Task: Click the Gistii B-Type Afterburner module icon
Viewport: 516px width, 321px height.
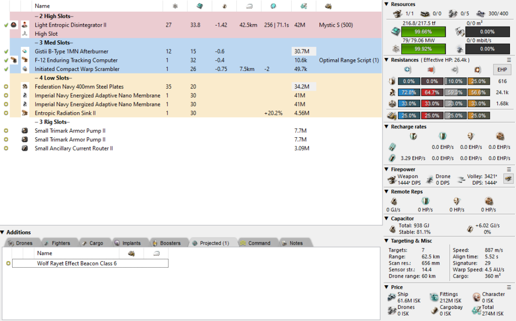Action: pos(25,51)
